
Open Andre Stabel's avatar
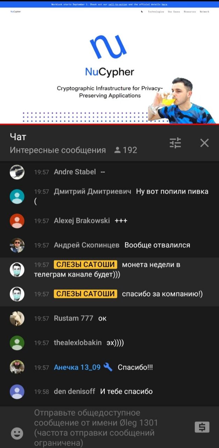click(x=17, y=172)
